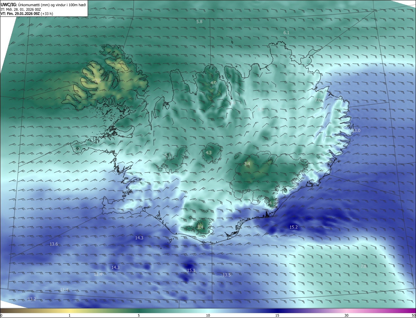Click the color scale tick label 15

pos(277,315)
